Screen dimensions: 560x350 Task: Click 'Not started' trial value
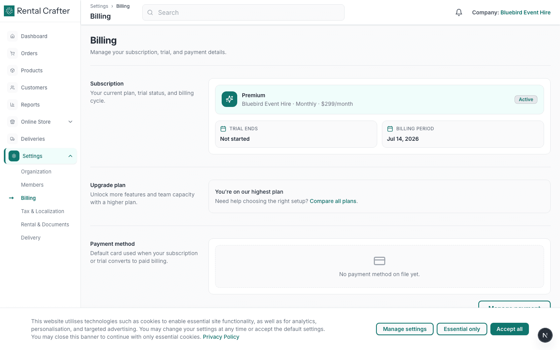coord(235,139)
